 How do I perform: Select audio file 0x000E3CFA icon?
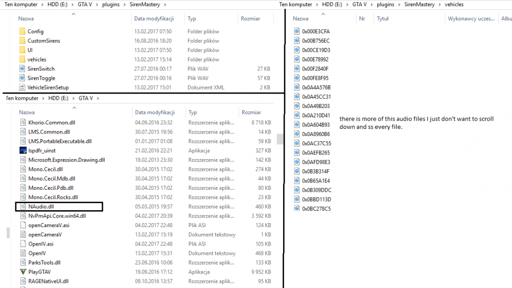pos(296,31)
